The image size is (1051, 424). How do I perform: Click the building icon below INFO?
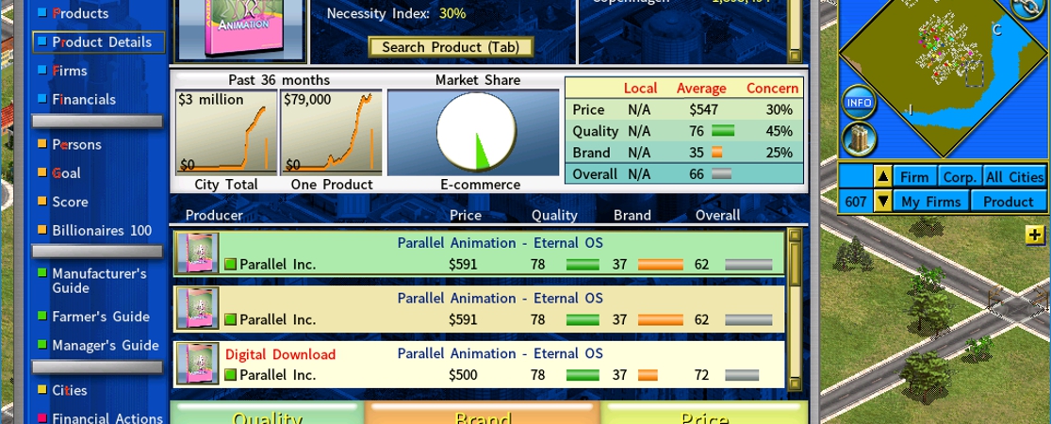[859, 139]
